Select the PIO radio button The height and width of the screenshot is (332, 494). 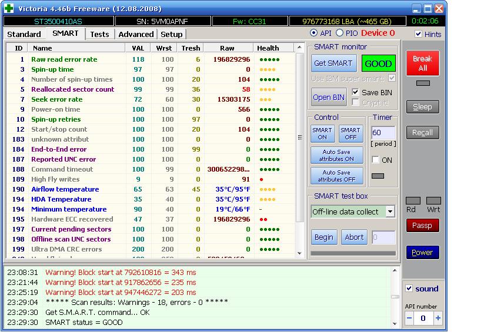[x=339, y=33]
